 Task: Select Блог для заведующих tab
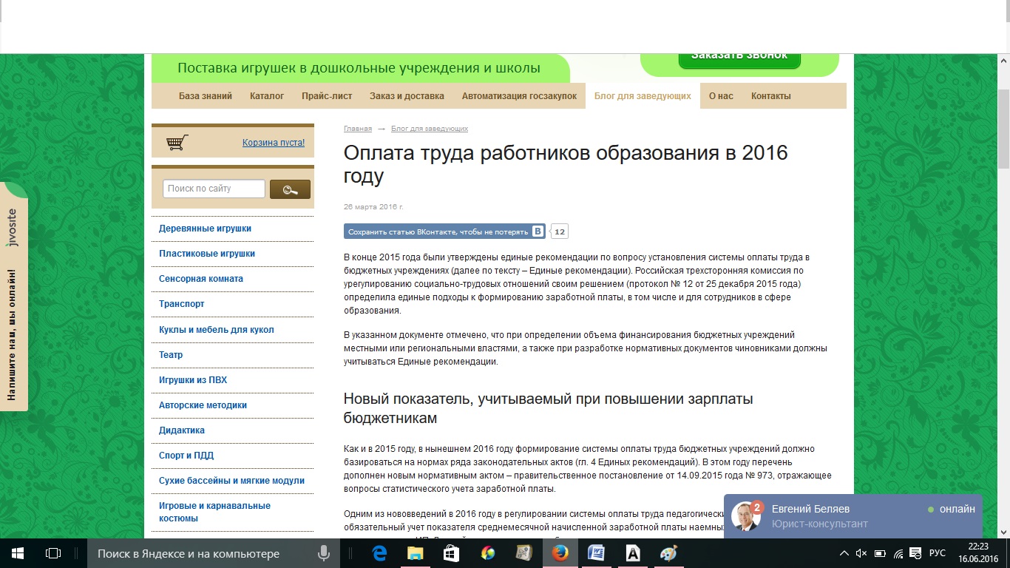click(x=643, y=96)
